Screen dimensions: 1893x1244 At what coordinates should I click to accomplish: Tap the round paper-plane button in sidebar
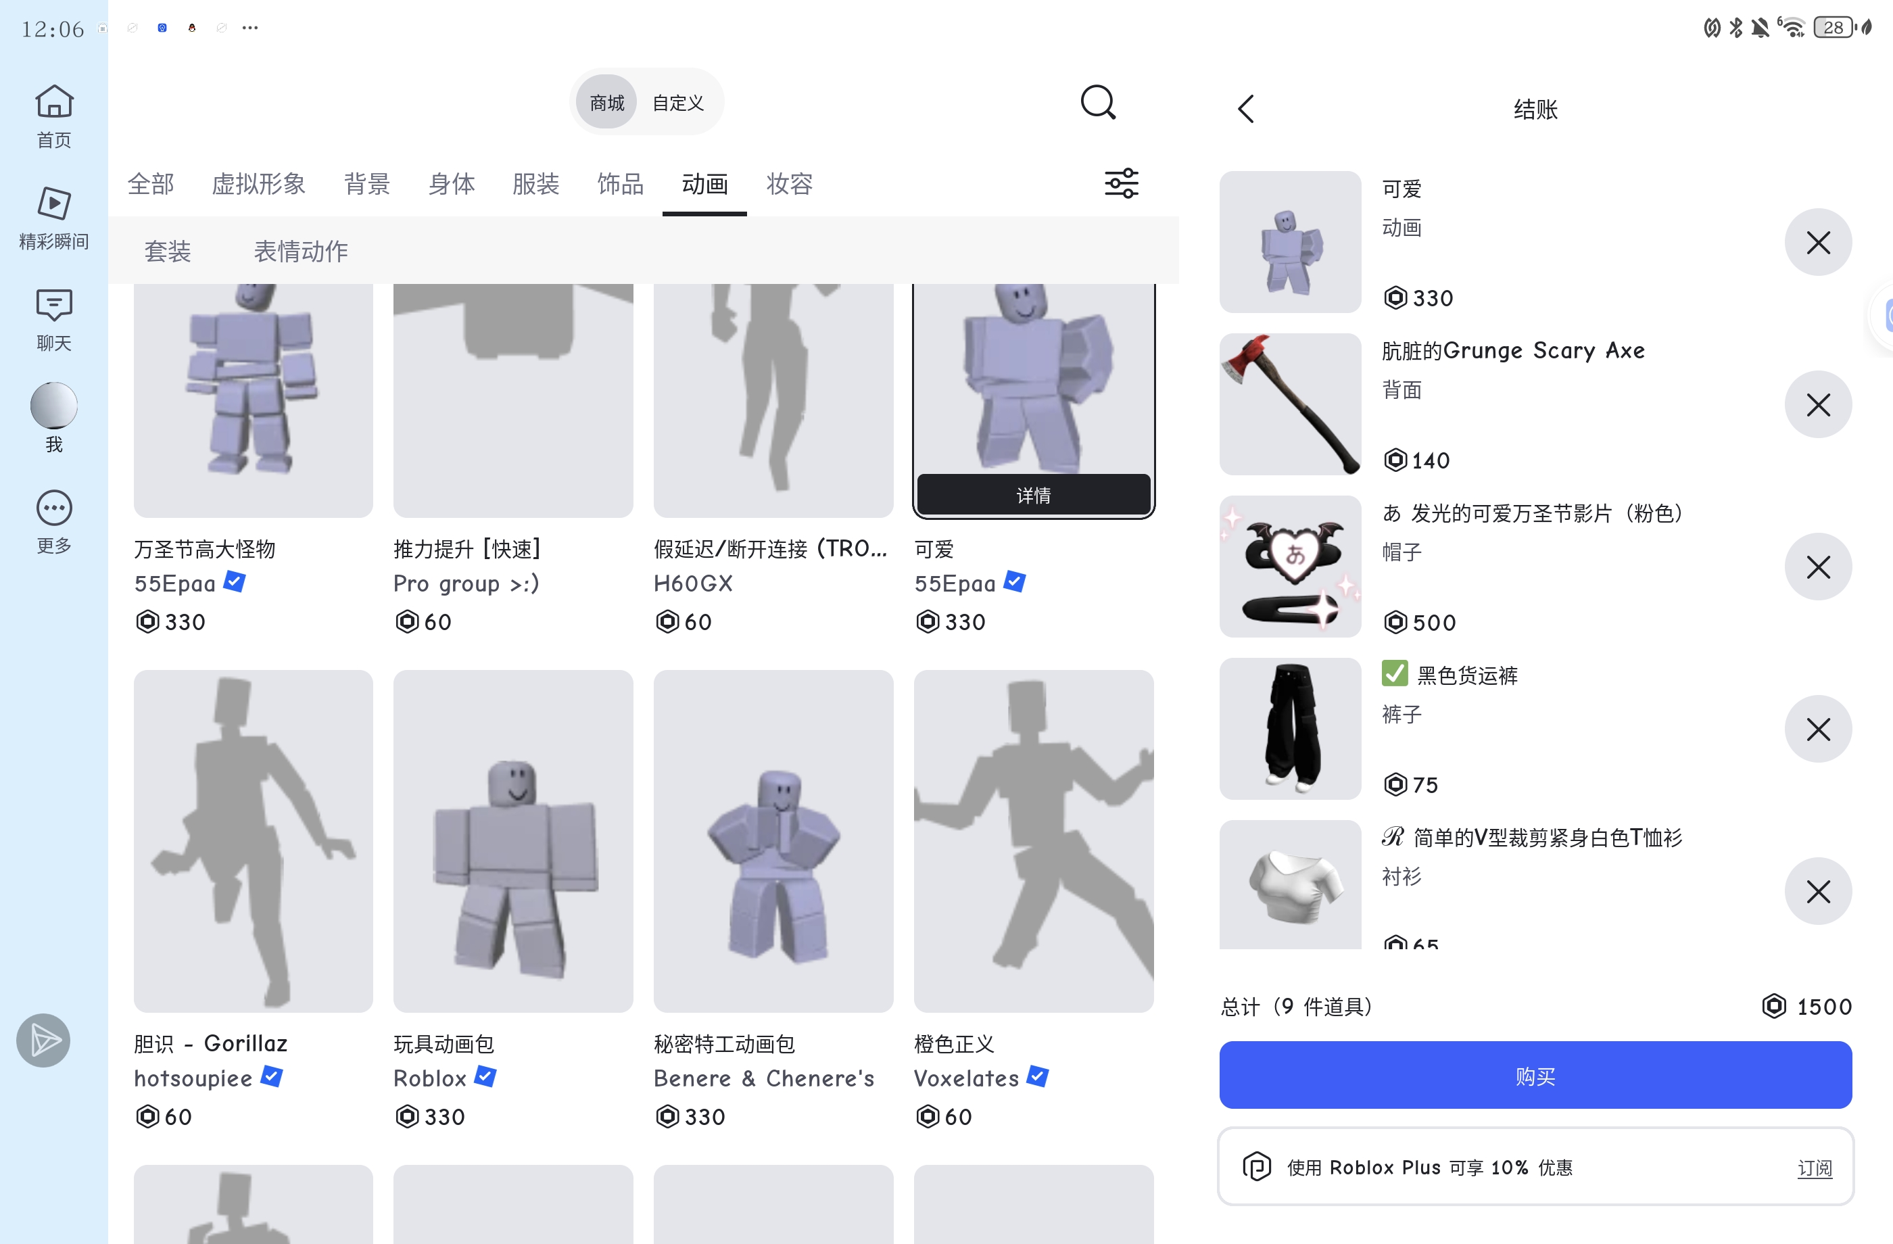[x=44, y=1040]
